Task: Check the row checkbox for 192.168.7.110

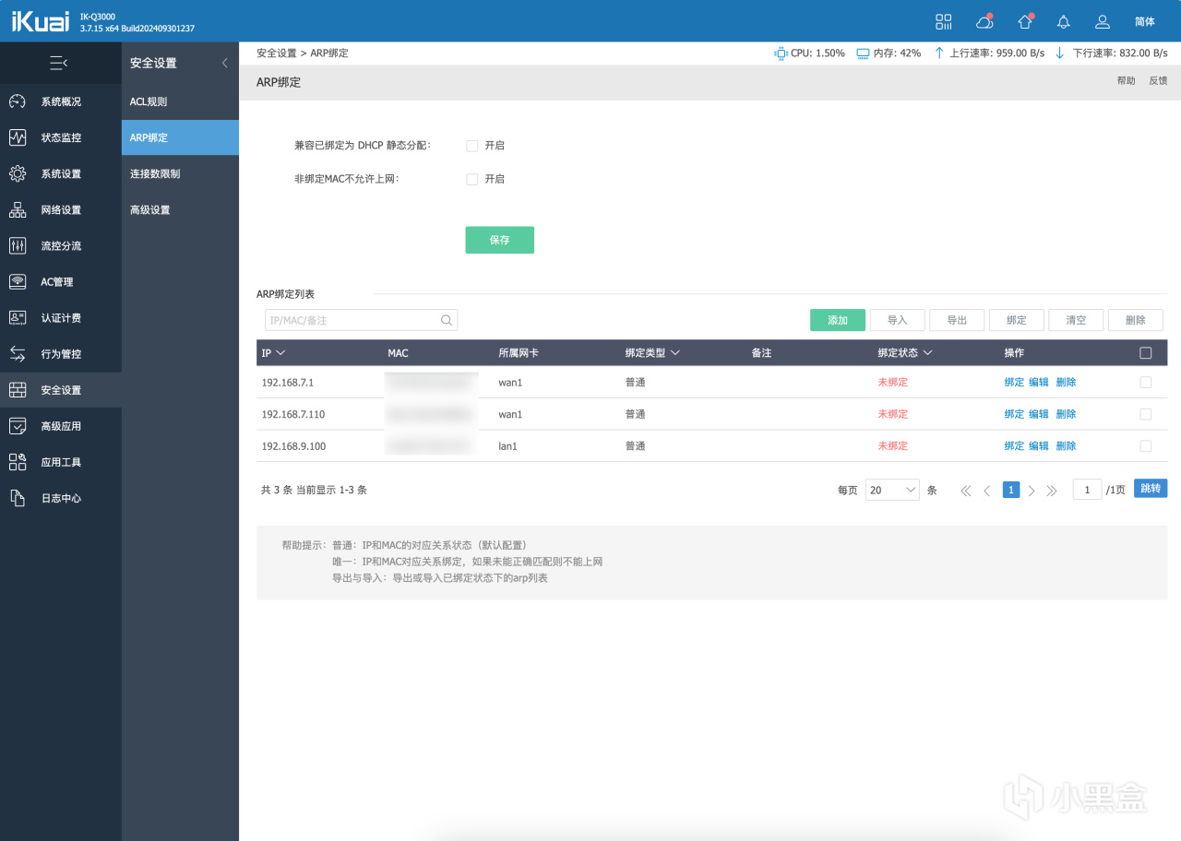Action: 1146,414
